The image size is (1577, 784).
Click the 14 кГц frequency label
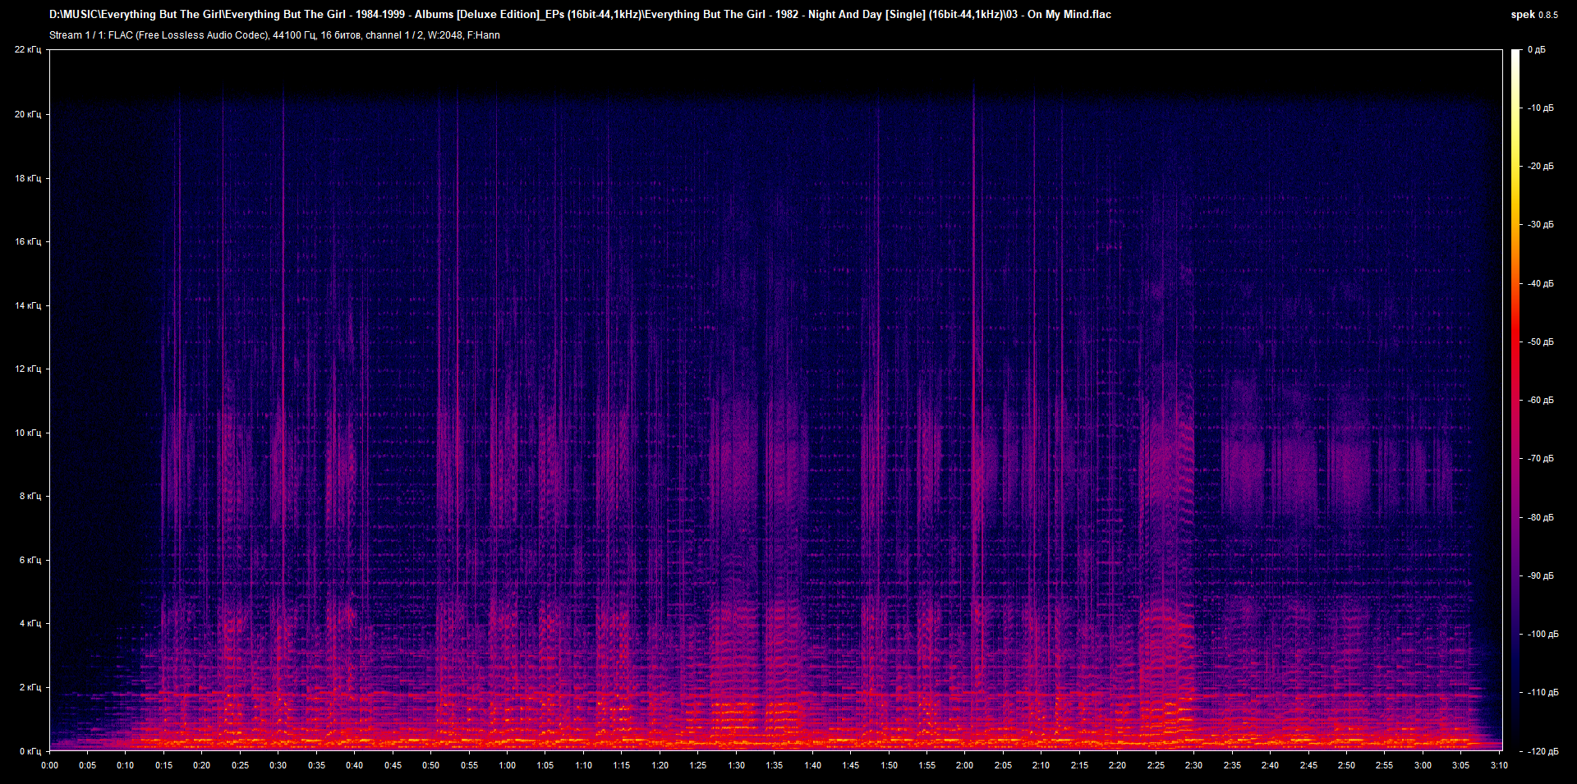pyautogui.click(x=28, y=305)
